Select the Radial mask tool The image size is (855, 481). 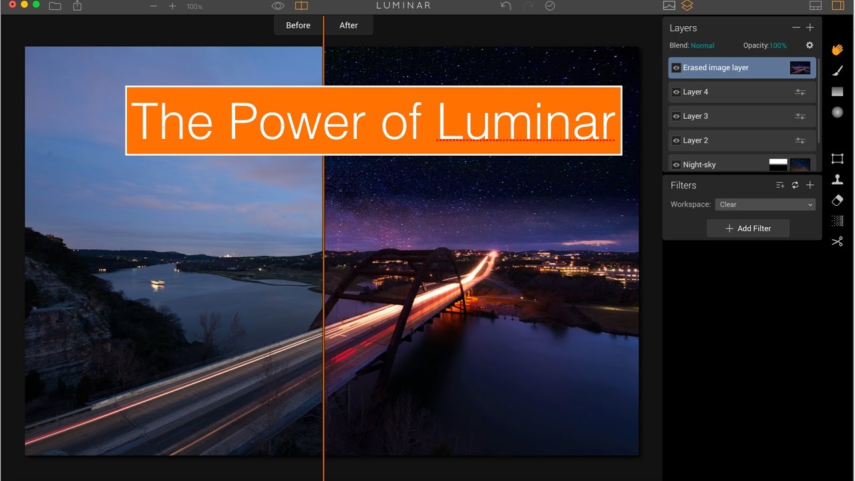coord(838,112)
